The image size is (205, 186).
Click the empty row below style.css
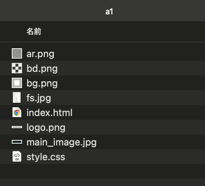[102, 171]
